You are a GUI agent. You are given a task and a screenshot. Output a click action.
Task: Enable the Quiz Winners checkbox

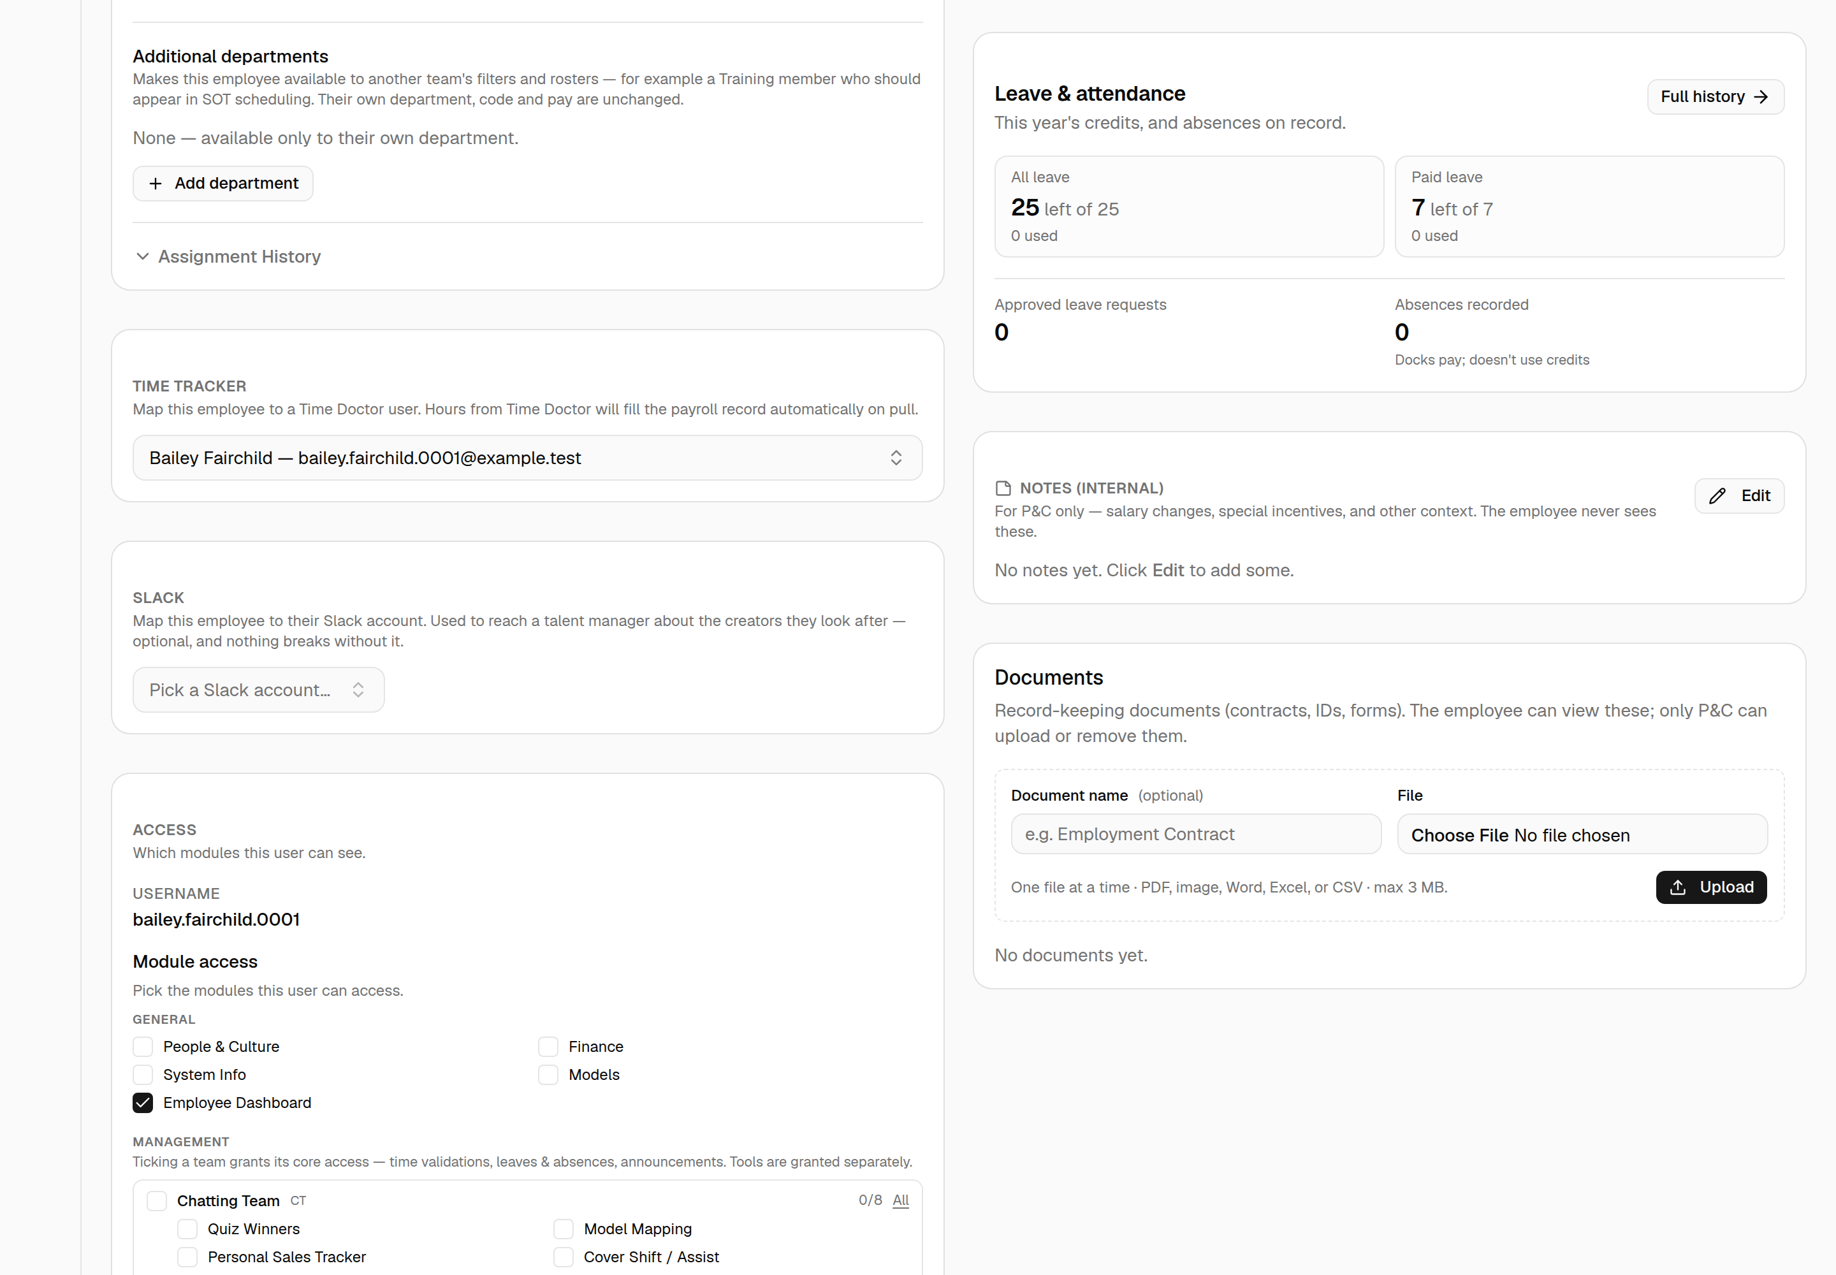click(x=188, y=1228)
